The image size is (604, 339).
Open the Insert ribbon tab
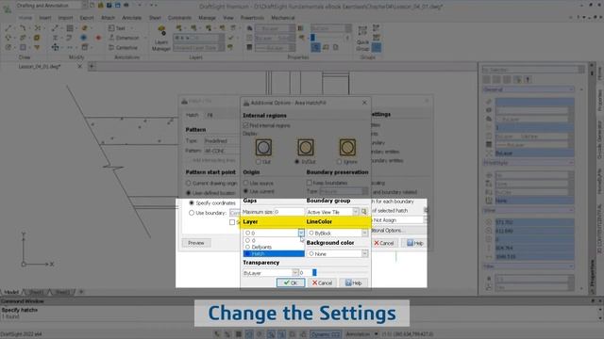pos(44,18)
